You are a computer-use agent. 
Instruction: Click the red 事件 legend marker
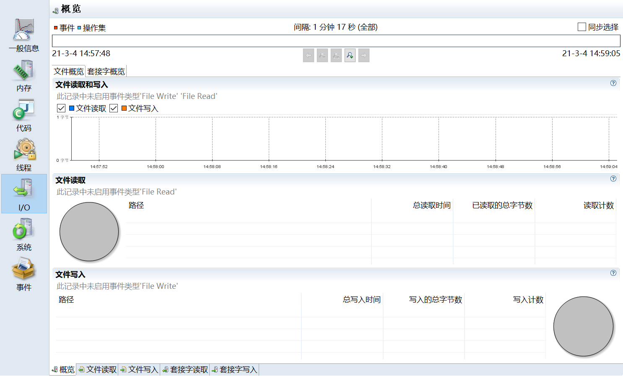click(56, 28)
